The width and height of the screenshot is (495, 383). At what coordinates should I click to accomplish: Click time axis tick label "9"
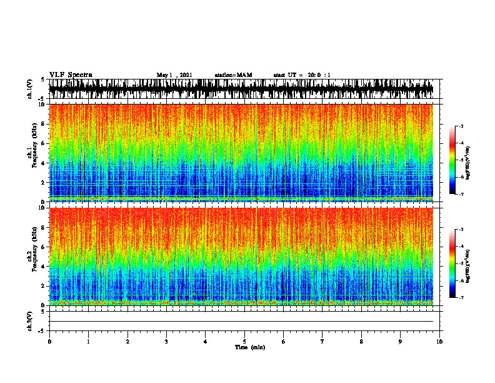coord(400,342)
